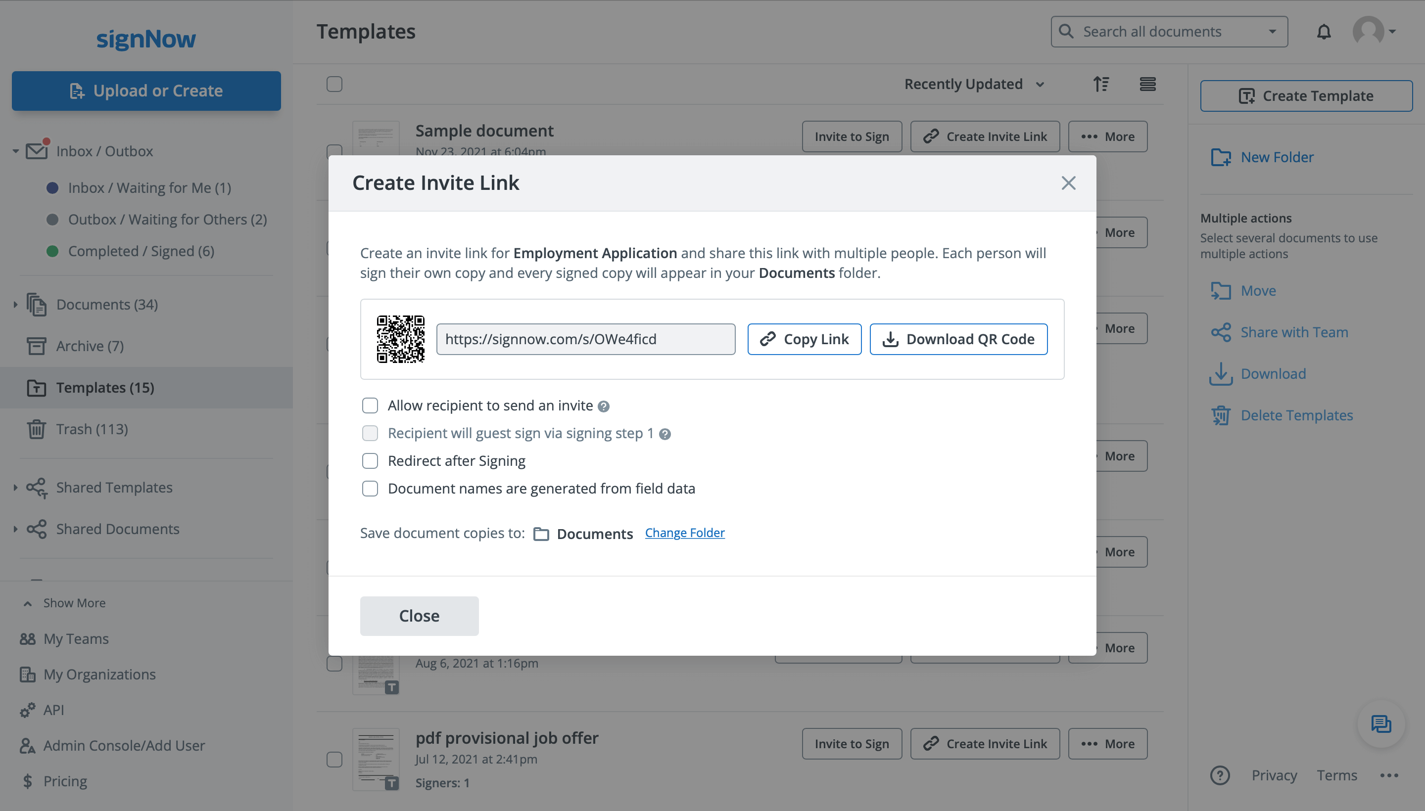1425x811 pixels.
Task: Click the search magnifier icon
Action: [x=1066, y=32]
